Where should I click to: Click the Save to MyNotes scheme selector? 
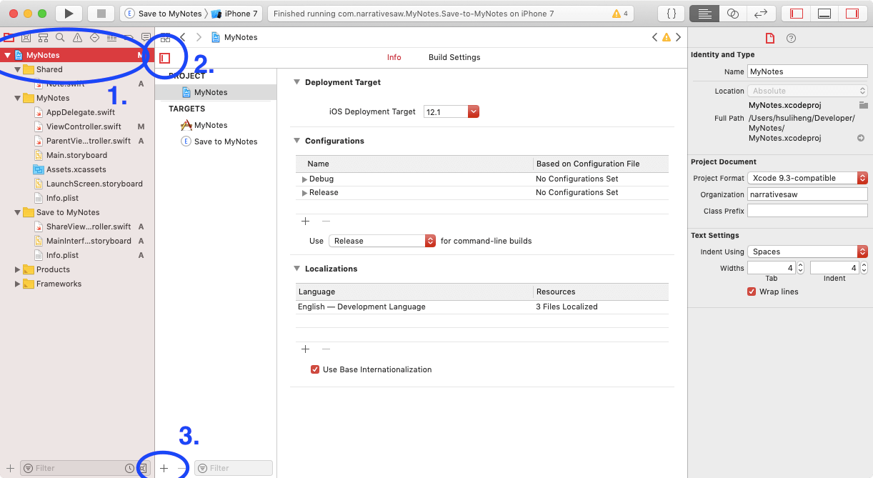(163, 14)
